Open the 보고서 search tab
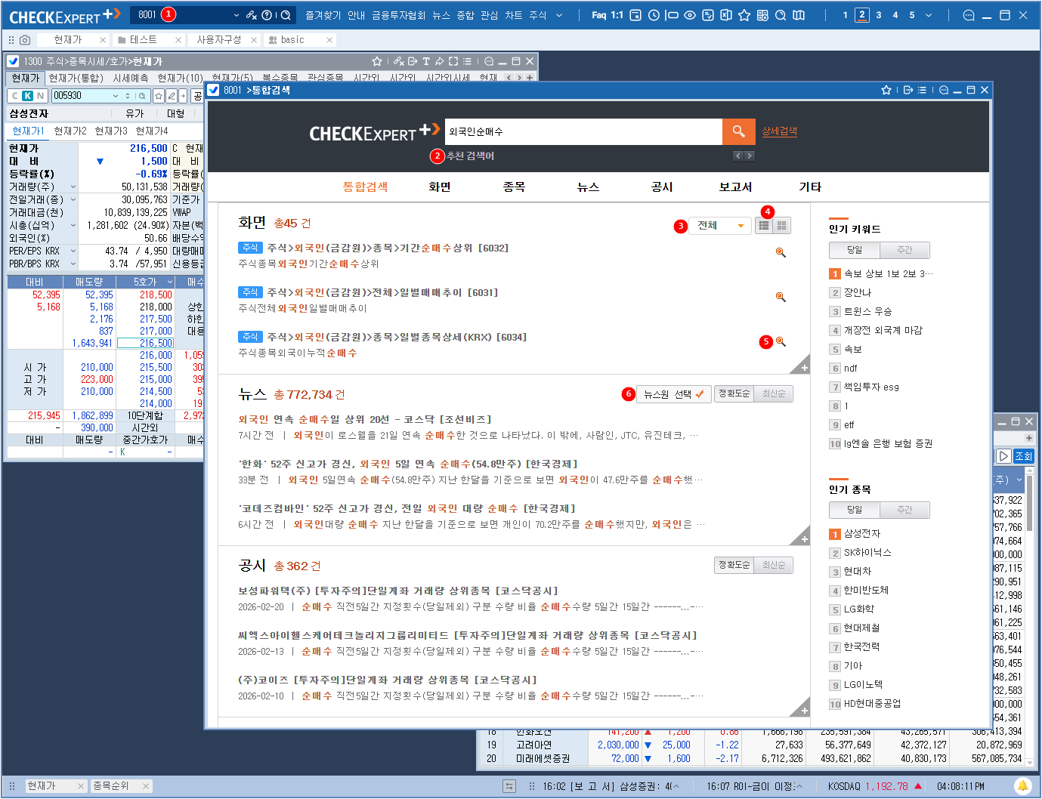This screenshot has width=1042, height=799. click(735, 187)
